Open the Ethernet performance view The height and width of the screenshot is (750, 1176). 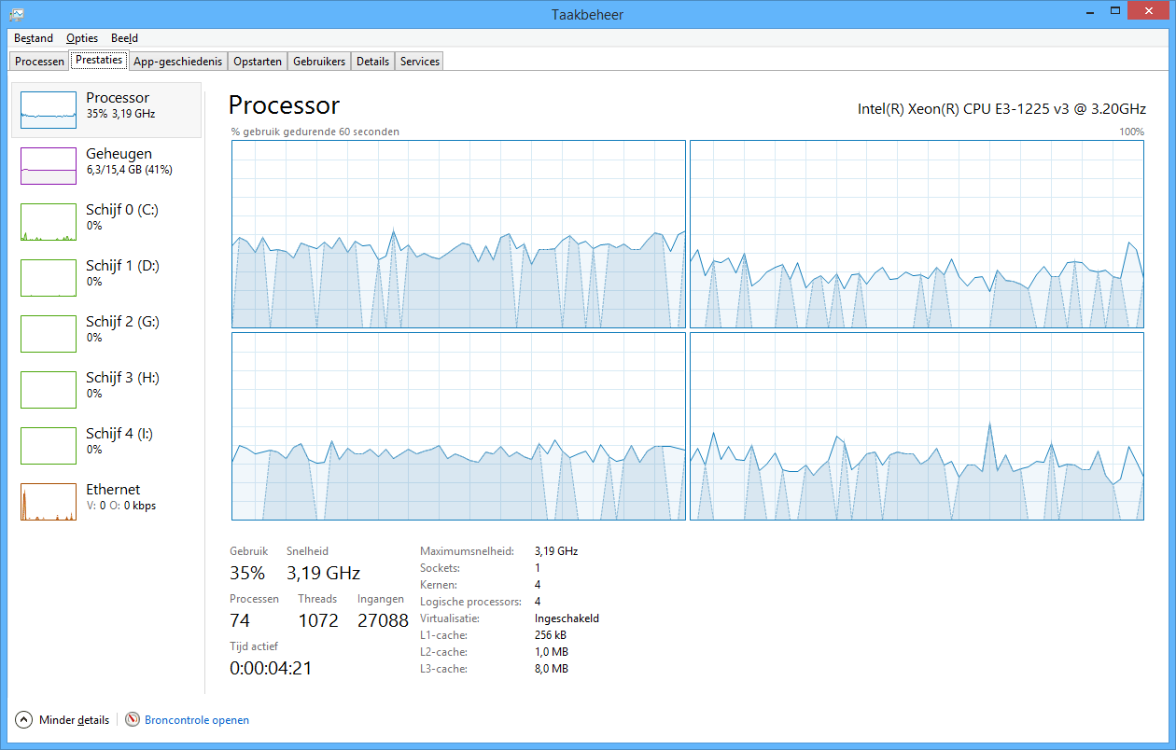click(x=105, y=502)
